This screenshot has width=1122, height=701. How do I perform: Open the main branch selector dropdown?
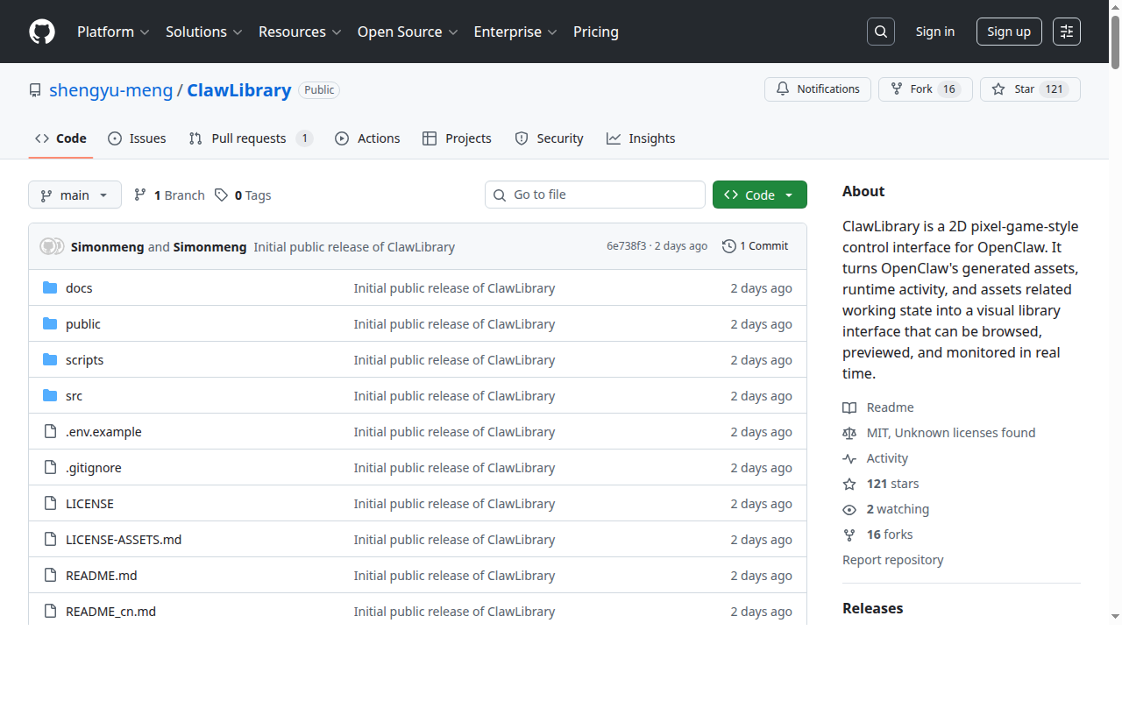75,195
